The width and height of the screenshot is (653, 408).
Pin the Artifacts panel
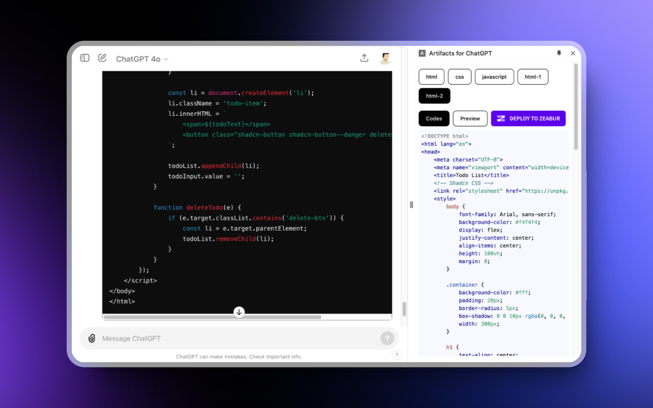(559, 53)
